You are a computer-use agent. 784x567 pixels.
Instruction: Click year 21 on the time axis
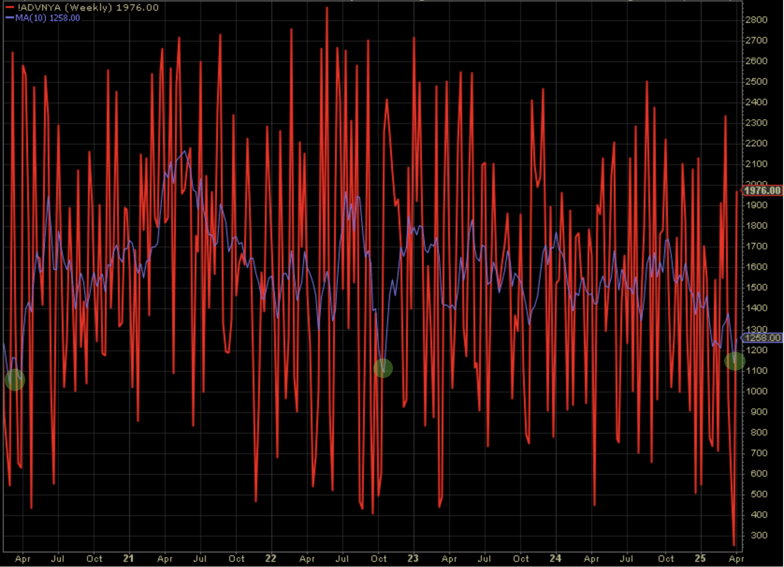click(x=128, y=559)
